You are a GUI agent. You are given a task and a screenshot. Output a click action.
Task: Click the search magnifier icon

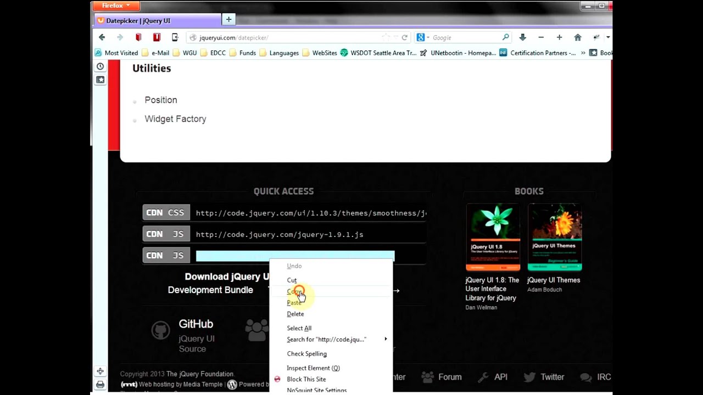[x=505, y=37]
